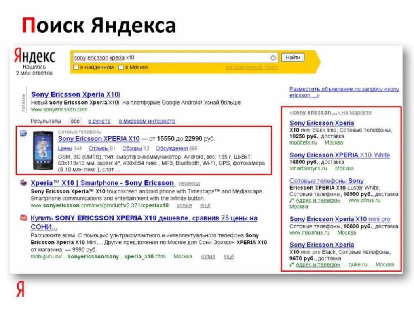This screenshot has width=414, height=310.
Task: Open 'Sony Ericsson Xperia X10 mini pro' offer
Action: pyautogui.click(x=340, y=219)
